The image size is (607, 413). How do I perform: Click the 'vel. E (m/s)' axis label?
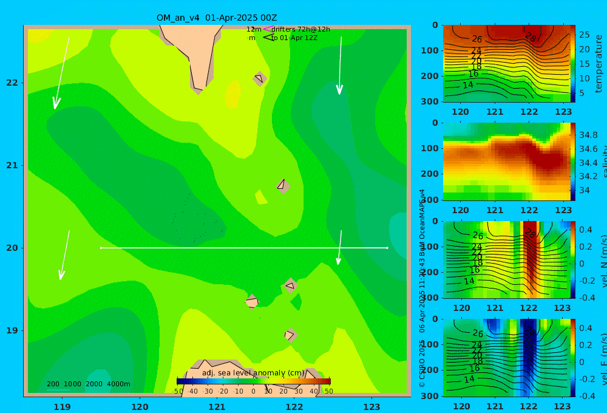coord(605,358)
